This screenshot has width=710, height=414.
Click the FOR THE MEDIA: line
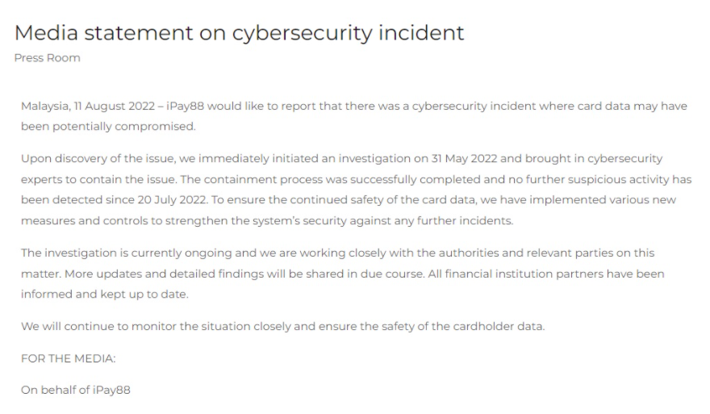(69, 359)
